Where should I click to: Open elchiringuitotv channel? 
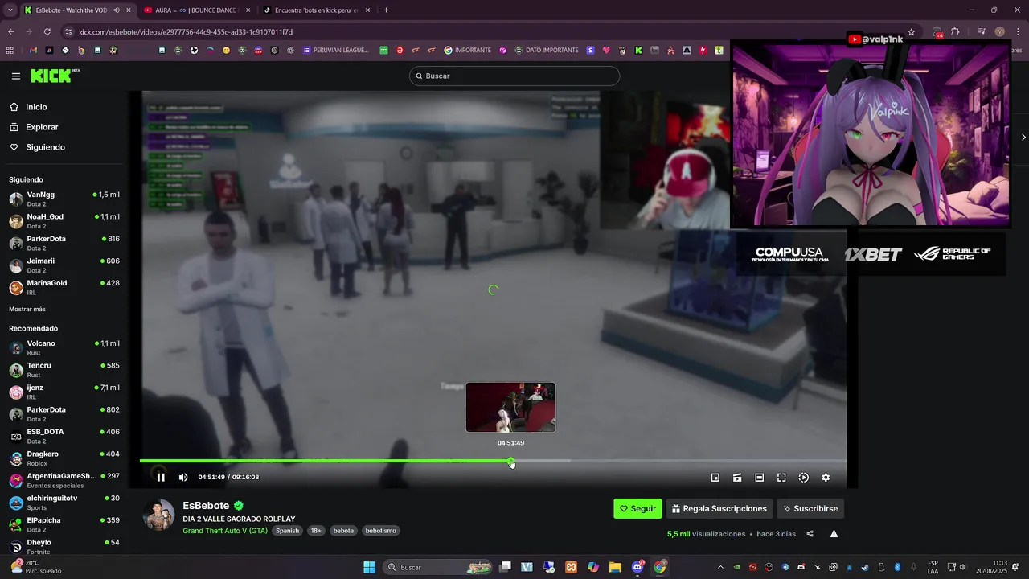[64, 503]
